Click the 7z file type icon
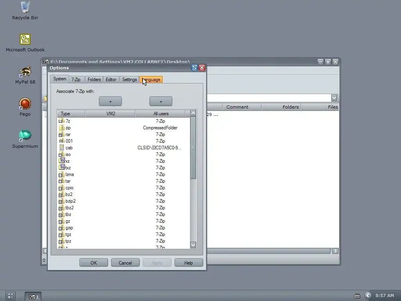Viewport: 401px width, 301px height. tap(61, 121)
